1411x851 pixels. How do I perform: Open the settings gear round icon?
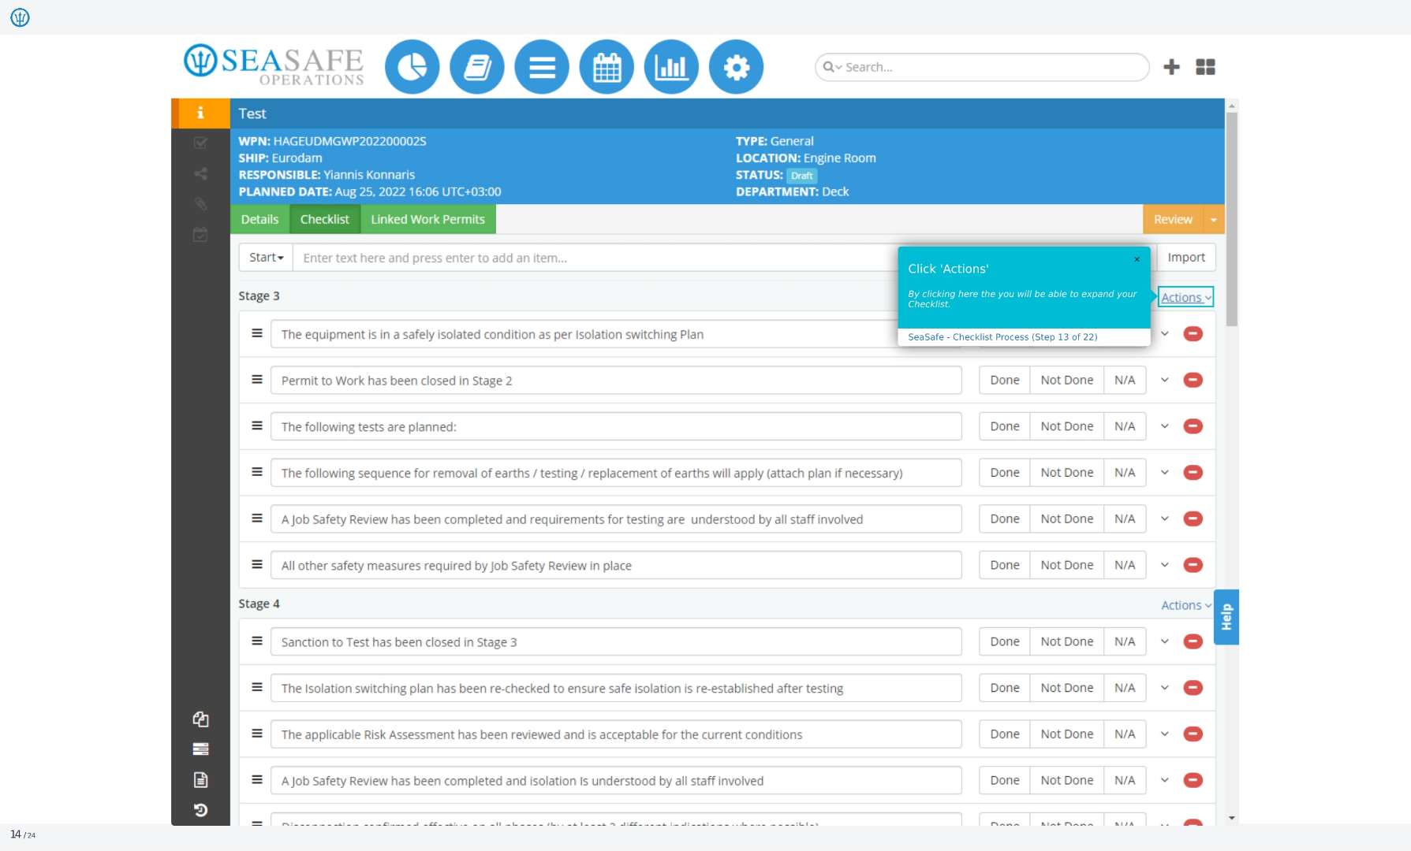[736, 67]
